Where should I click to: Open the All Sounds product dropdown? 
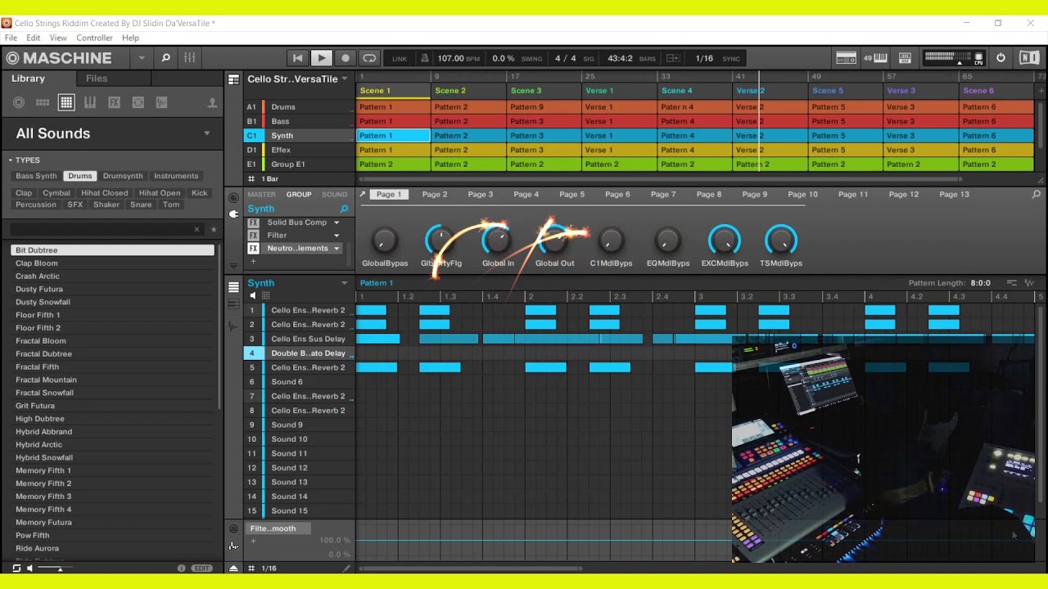click(206, 133)
